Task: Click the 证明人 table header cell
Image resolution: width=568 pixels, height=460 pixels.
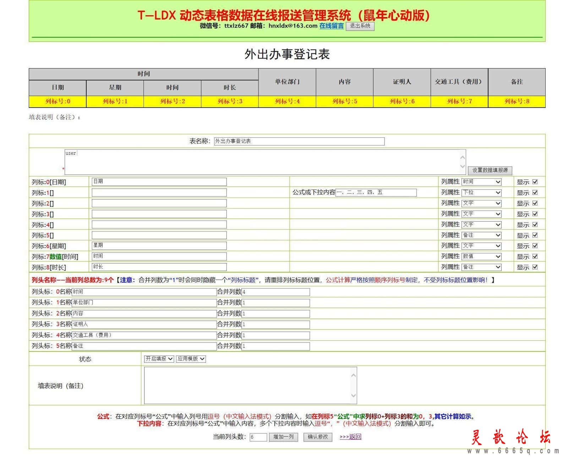Action: click(402, 82)
